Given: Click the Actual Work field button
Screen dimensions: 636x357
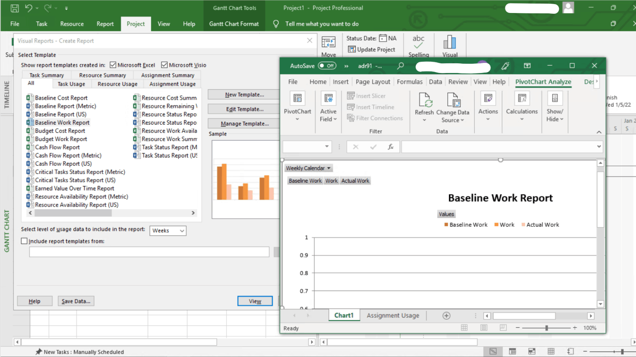Looking at the screenshot, I should pos(355,181).
